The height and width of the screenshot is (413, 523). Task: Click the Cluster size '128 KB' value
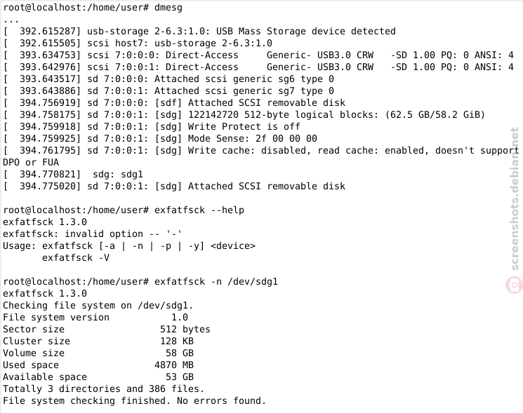177,341
